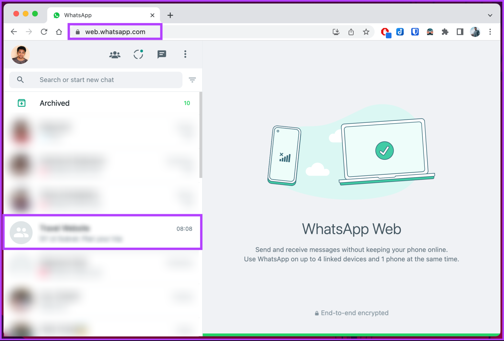
Task: Click the site security padlock in the address bar
Action: pos(77,32)
